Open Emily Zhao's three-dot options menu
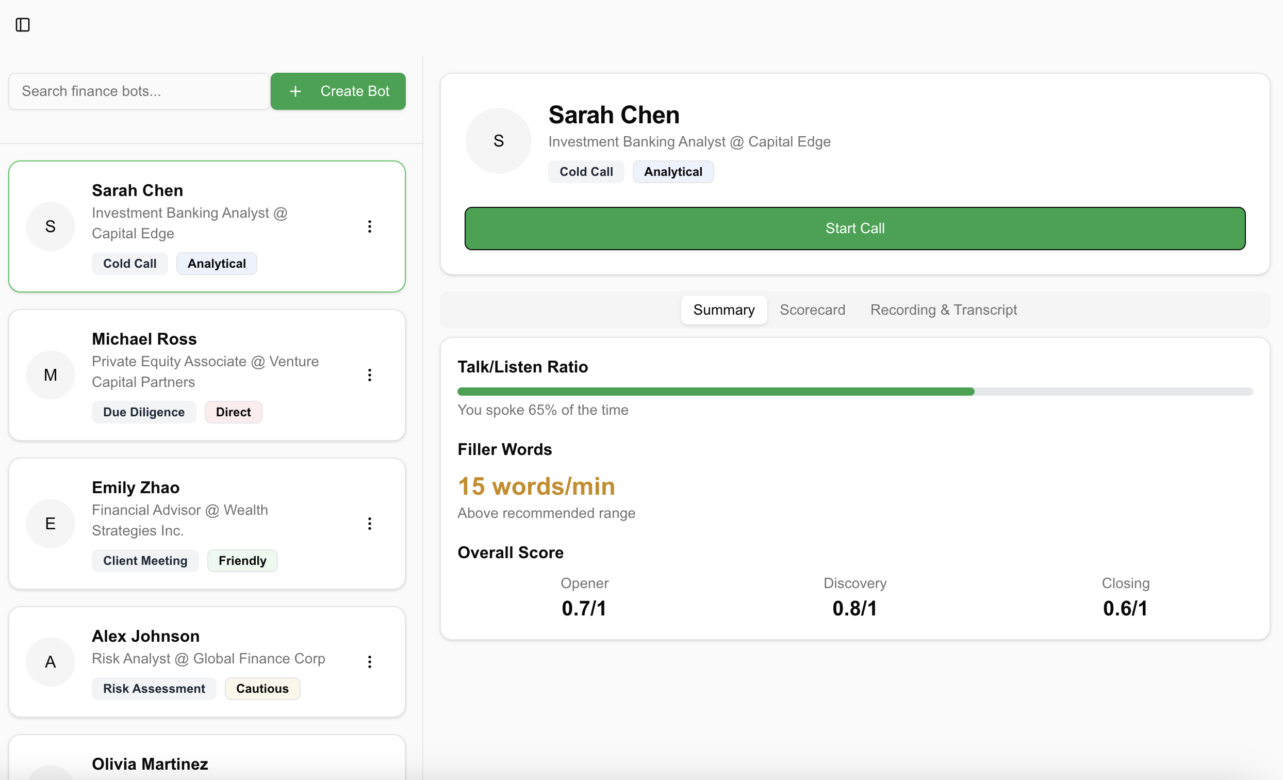 (369, 524)
